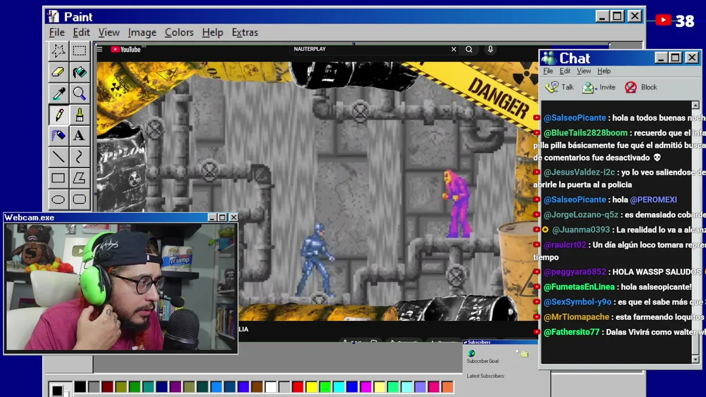This screenshot has width=706, height=397.
Task: Select the rectangular Select tool
Action: tap(79, 51)
